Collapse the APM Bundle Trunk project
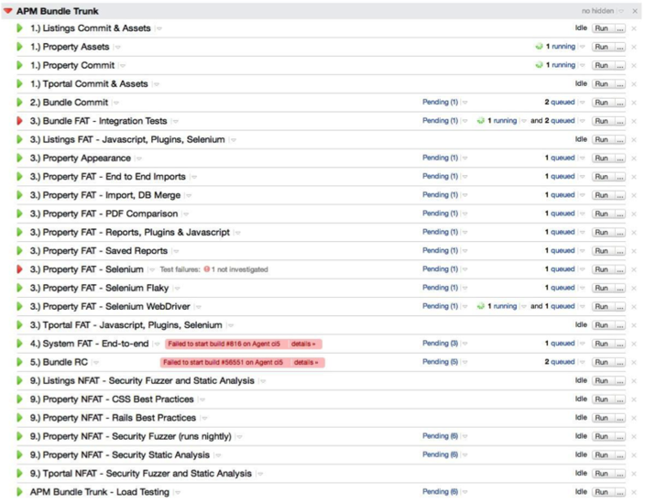 pos(8,11)
